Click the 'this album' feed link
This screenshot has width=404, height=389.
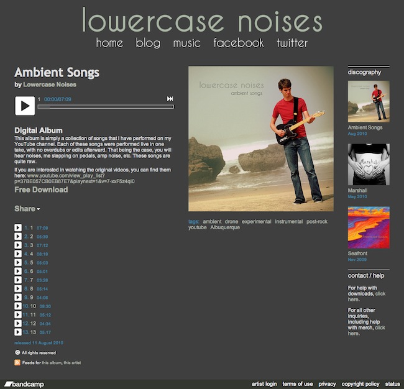coord(52,363)
